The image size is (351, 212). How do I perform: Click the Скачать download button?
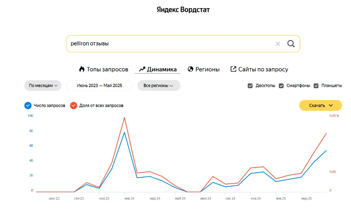pyautogui.click(x=321, y=105)
